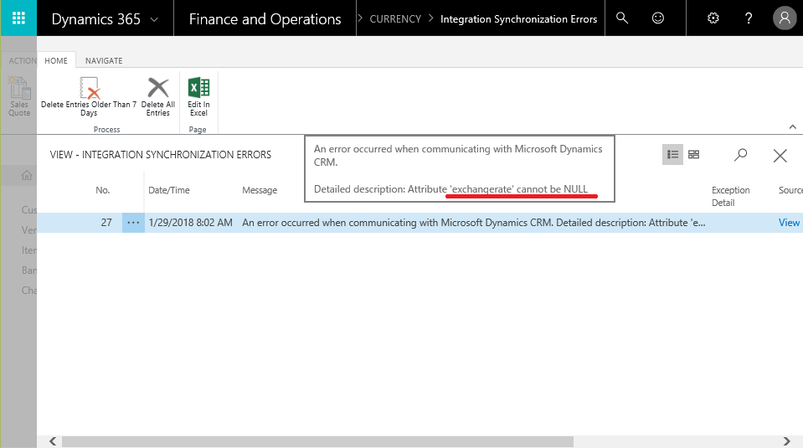Open View link in row 27
Screen dimensions: 803x448
(789, 223)
